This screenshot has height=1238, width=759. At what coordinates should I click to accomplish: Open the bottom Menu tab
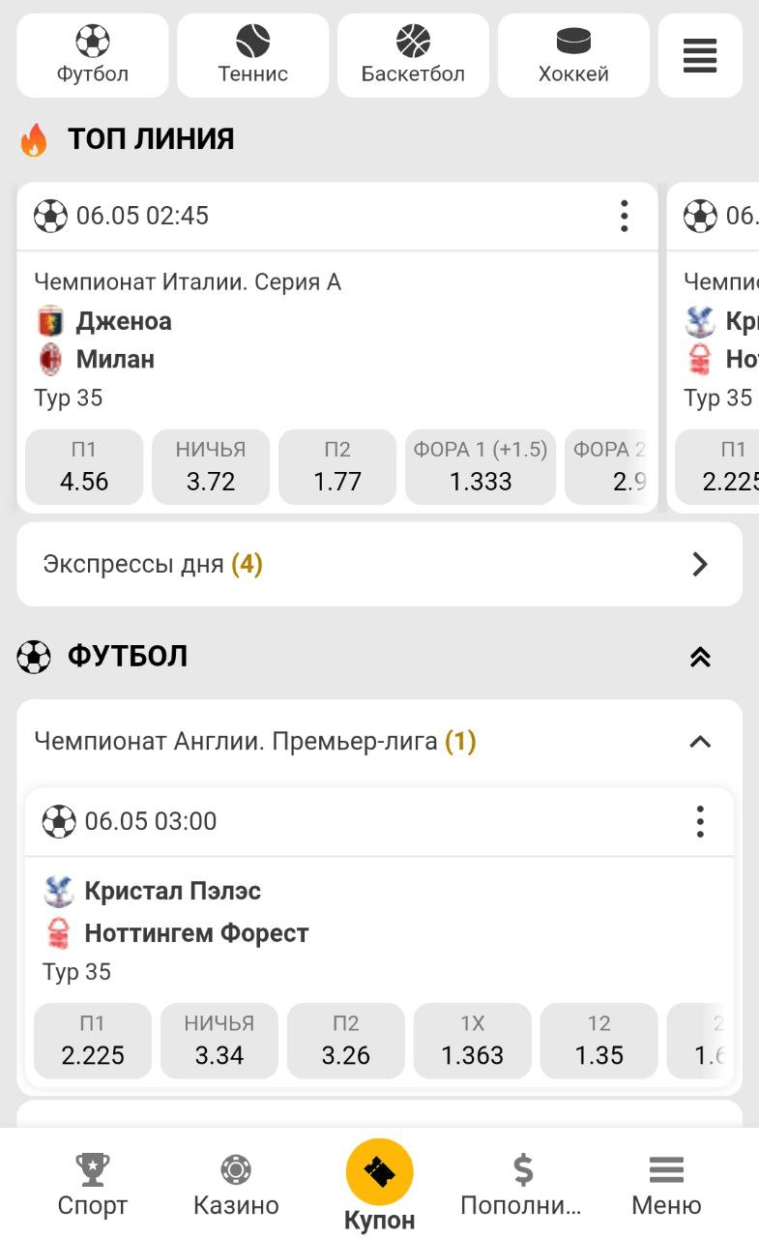[x=666, y=1185]
